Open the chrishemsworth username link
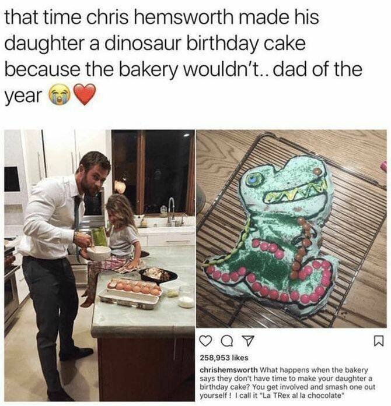 pyautogui.click(x=229, y=370)
